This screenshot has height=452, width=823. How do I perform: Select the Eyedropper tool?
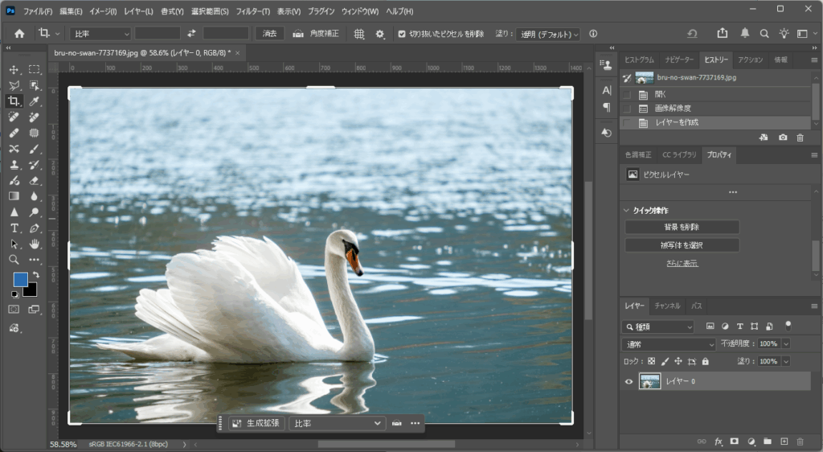click(x=35, y=101)
